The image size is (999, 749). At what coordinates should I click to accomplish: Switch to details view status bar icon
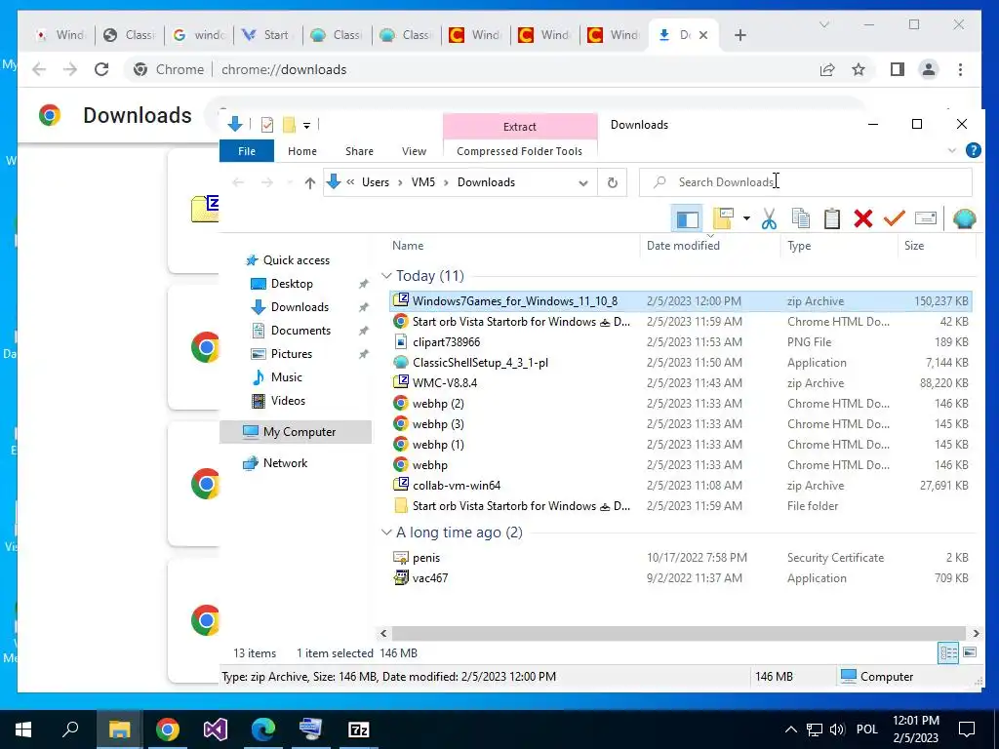coord(948,652)
